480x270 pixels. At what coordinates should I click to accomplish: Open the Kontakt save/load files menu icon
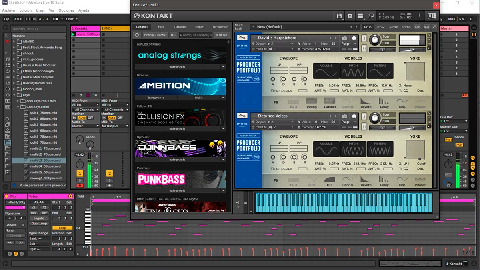click(x=339, y=16)
